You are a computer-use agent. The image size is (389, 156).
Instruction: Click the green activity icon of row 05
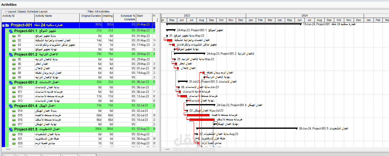pyautogui.click(x=14, y=59)
